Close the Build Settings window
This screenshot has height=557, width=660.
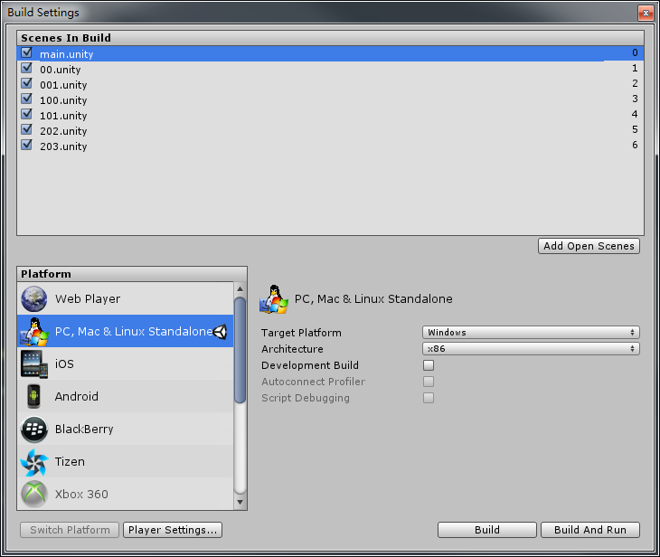tap(646, 13)
